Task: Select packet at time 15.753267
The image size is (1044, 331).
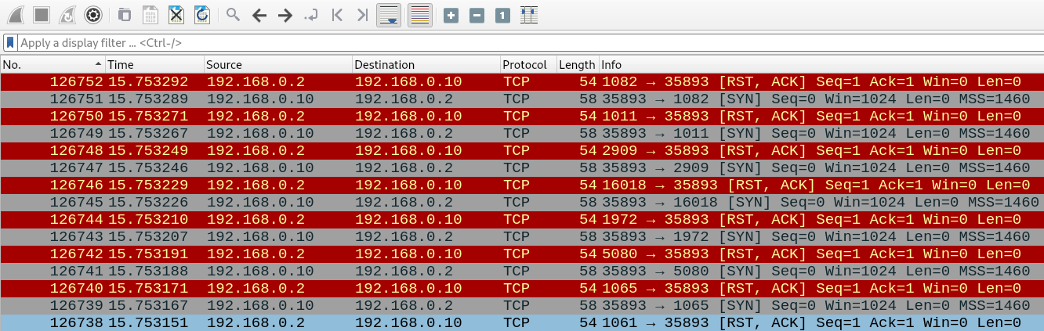Action: tap(522, 133)
